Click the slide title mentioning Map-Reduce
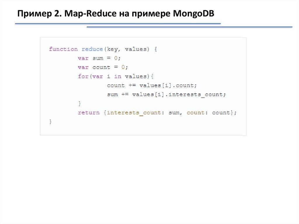 click(116, 13)
